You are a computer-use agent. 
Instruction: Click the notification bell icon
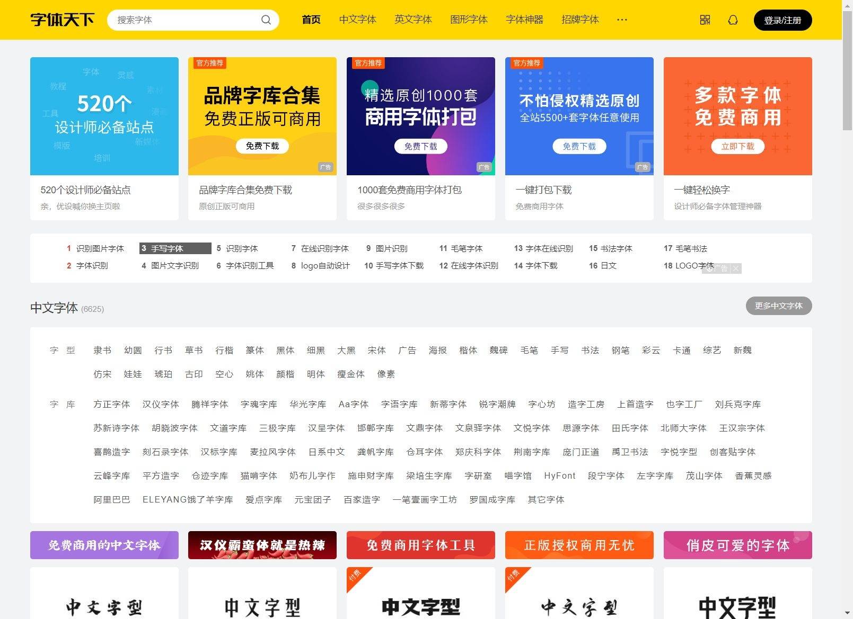[x=733, y=20]
